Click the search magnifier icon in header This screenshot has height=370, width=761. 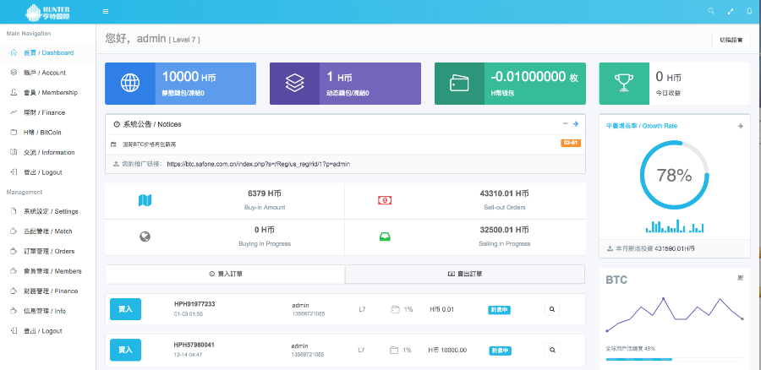[x=710, y=11]
